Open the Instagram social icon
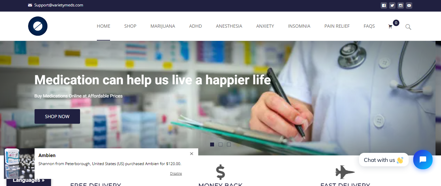441x186 pixels. 401,5
